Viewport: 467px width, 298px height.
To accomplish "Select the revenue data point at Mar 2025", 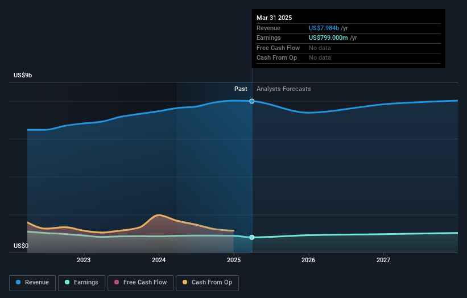I will pos(252,101).
